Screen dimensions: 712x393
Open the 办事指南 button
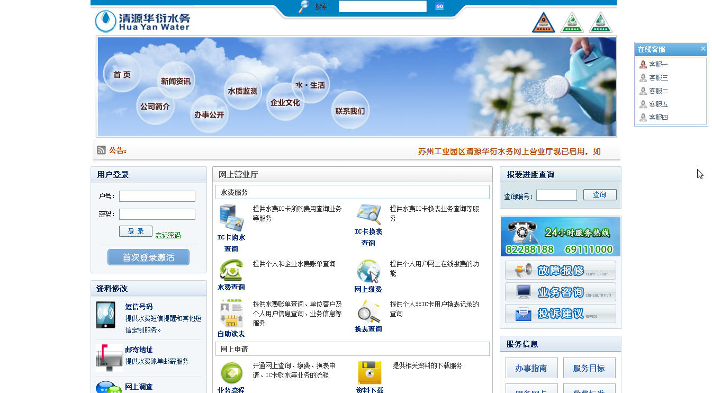pyautogui.click(x=531, y=368)
